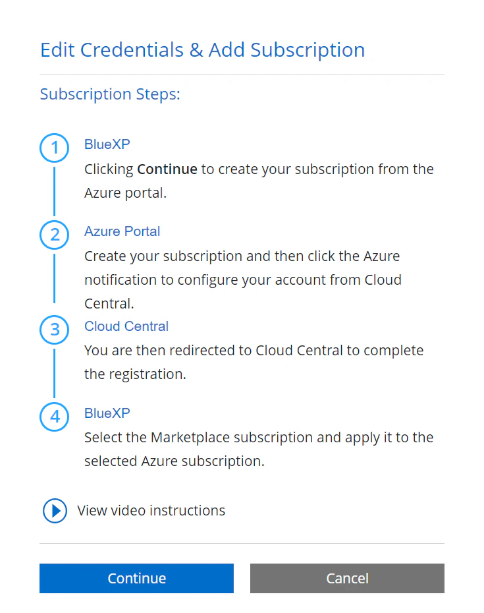Viewport: 484px width, 613px height.
Task: Click the text 'Select the Marketplace subscription'
Action: point(198,438)
